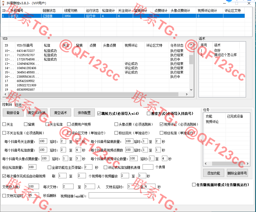Select 视频评论 task entry
This screenshot has width=256, height=212.
click(227, 122)
